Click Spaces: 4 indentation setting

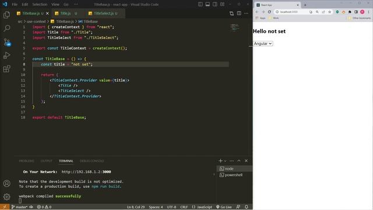156,207
